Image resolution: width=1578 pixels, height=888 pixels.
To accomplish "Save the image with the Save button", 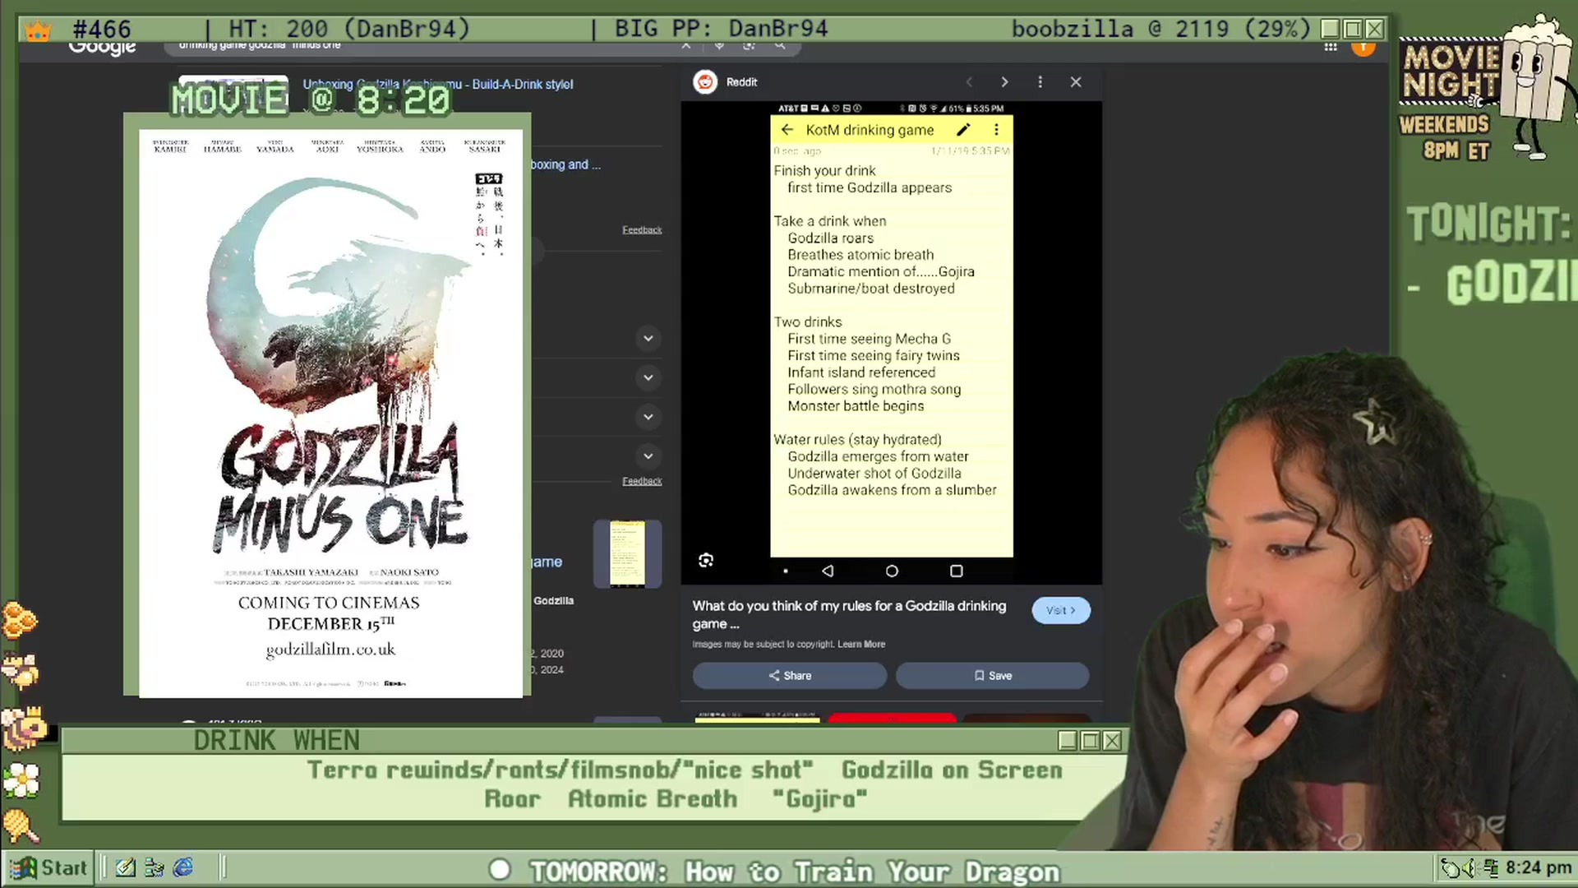I will pos(993,676).
